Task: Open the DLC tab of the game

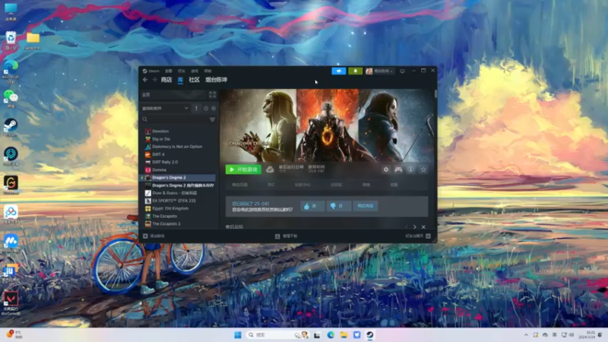Action: (x=271, y=185)
